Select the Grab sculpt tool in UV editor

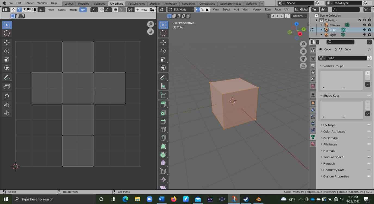[x=7, y=96]
